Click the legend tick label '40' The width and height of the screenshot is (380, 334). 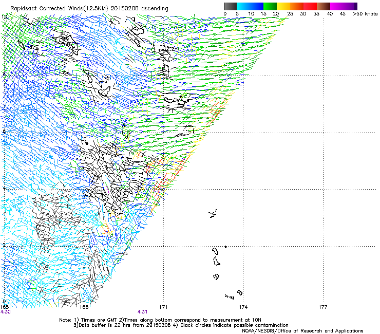pos(330,14)
